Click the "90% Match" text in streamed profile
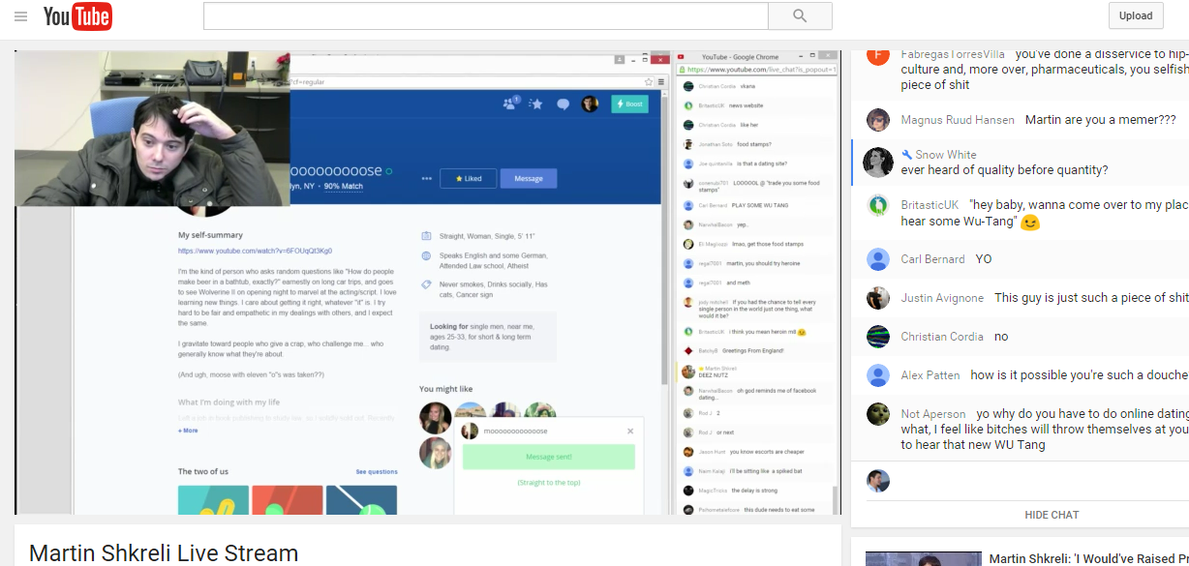This screenshot has height=566, width=1189. coord(344,186)
